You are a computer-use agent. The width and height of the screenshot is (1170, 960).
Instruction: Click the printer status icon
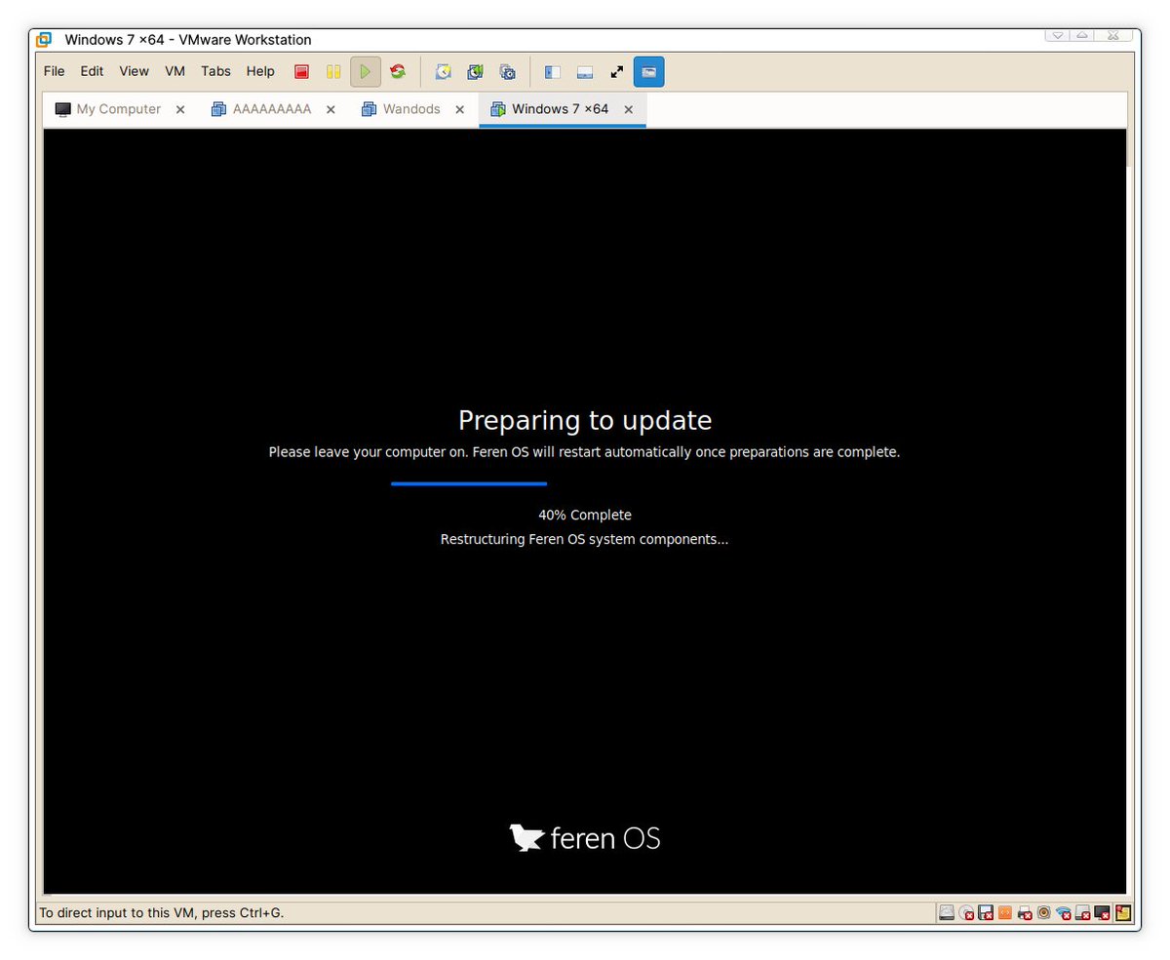pos(1025,912)
